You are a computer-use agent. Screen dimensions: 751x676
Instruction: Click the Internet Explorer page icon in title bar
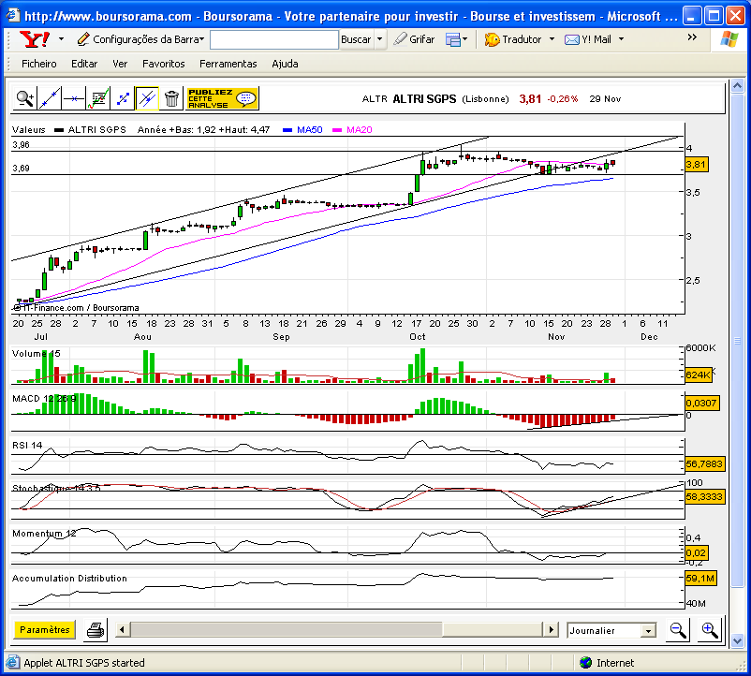(13, 15)
